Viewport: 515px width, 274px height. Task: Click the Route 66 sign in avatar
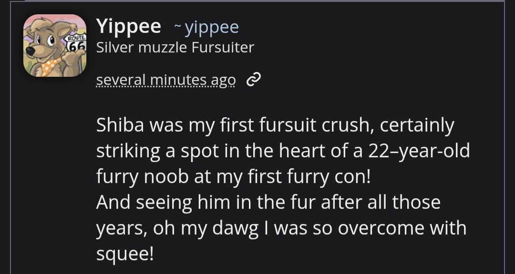[x=76, y=43]
